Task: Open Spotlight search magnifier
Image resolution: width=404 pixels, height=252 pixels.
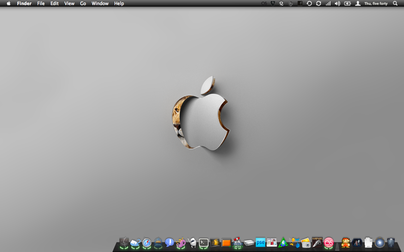Action: [x=395, y=3]
